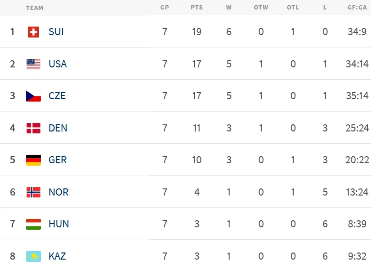Sort by the PTS column header
The width and height of the screenshot is (371, 271).
coord(197,8)
